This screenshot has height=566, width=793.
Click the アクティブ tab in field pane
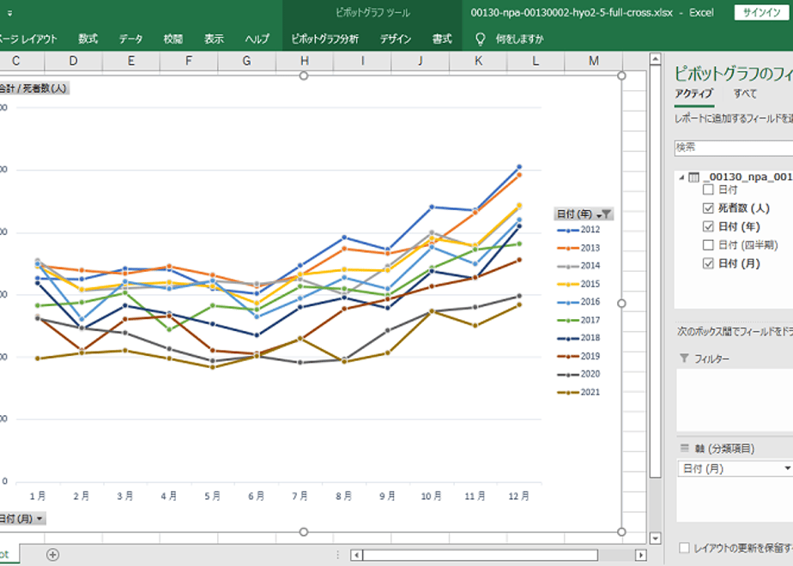693,94
